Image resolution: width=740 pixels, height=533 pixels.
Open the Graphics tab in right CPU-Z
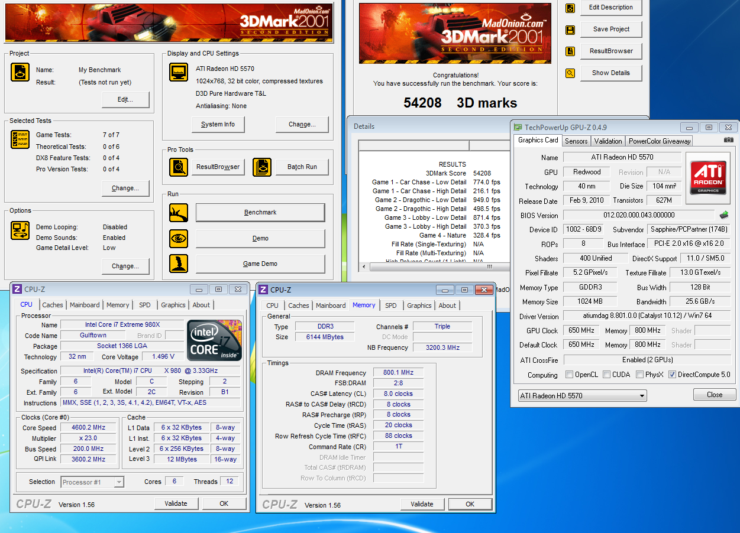tap(419, 305)
